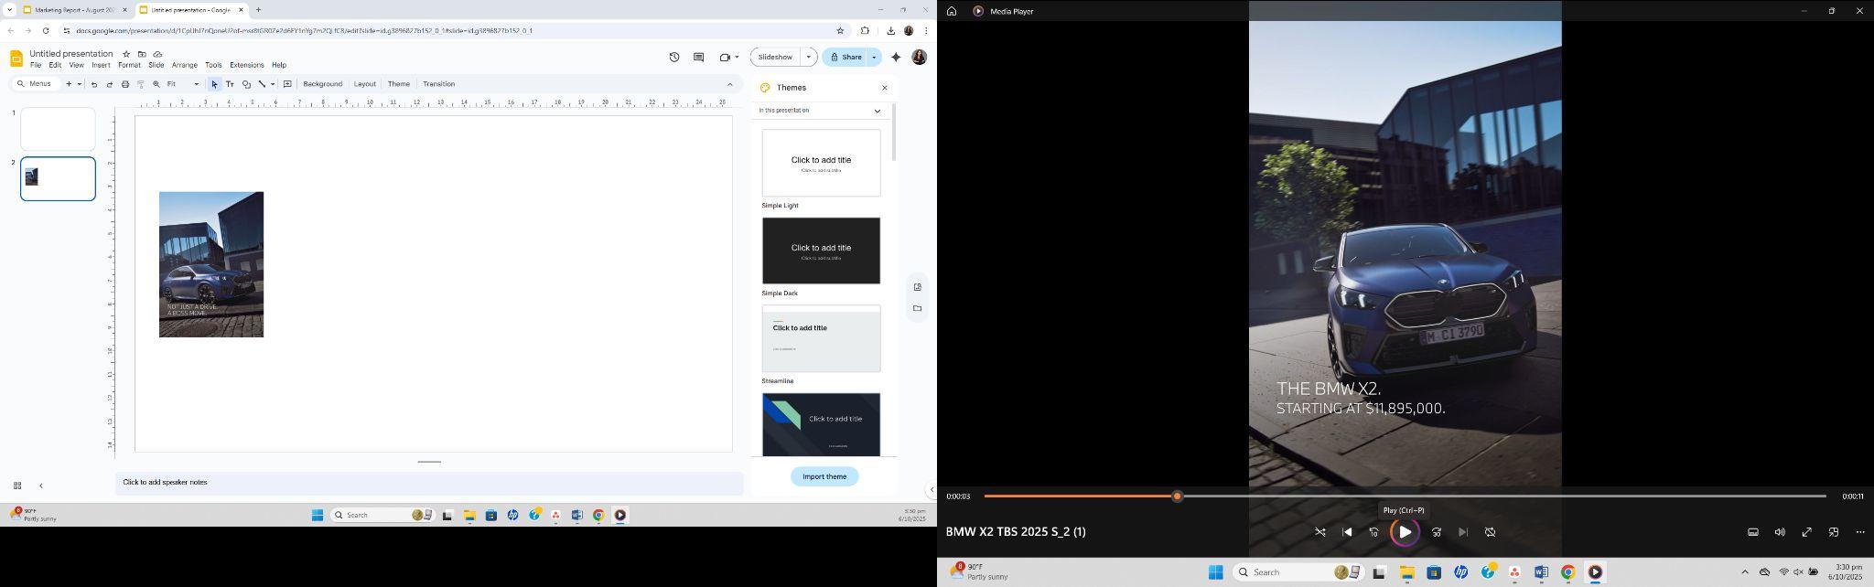Click Media Player home icon
The height and width of the screenshot is (587, 1874).
click(952, 11)
